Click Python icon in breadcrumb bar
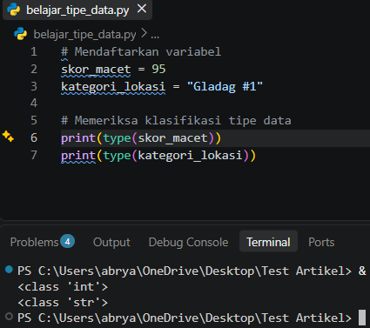This screenshot has width=370, height=328. click(x=21, y=34)
